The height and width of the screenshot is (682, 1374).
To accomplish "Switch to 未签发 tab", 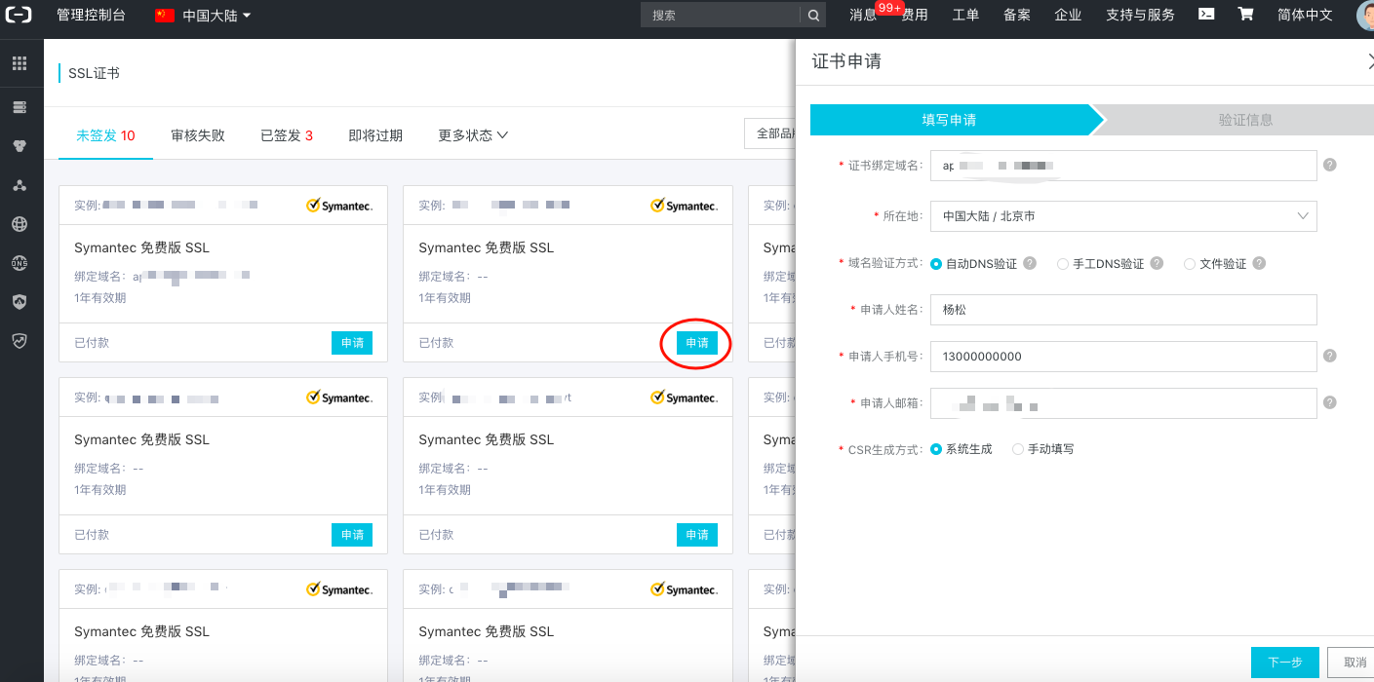I will pos(105,135).
